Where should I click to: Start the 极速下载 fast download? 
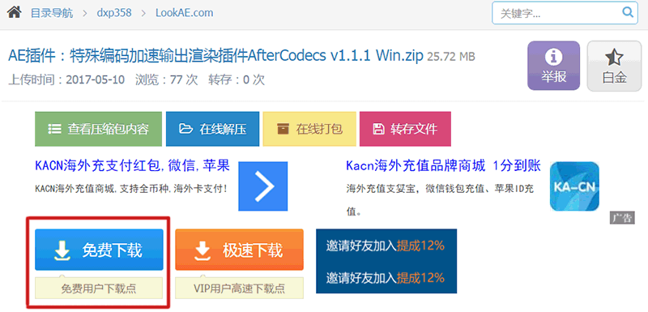(x=239, y=250)
